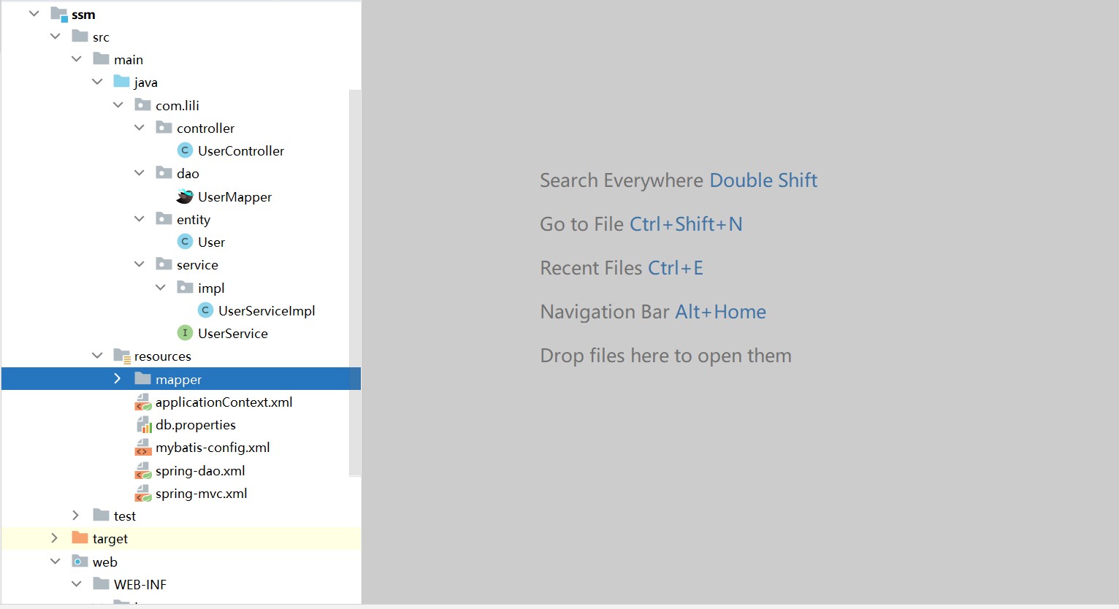1119x609 pixels.
Task: Expand the mapper folder
Action: [118, 378]
